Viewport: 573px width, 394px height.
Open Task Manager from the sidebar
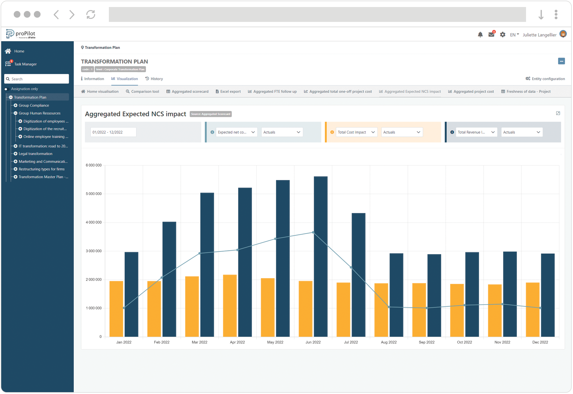(x=26, y=64)
